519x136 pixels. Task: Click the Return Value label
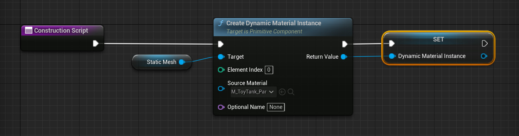point(322,57)
